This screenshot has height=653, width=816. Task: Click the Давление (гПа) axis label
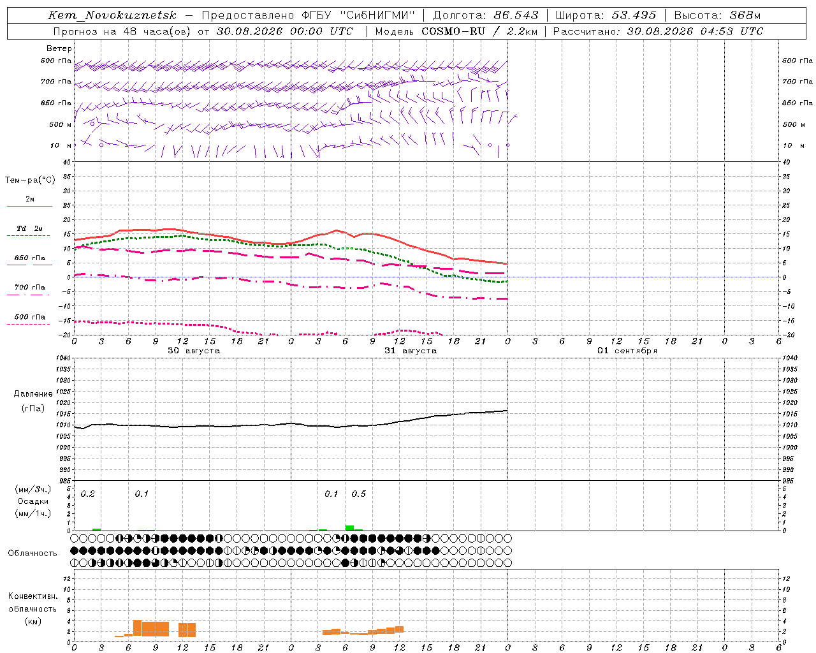click(33, 401)
